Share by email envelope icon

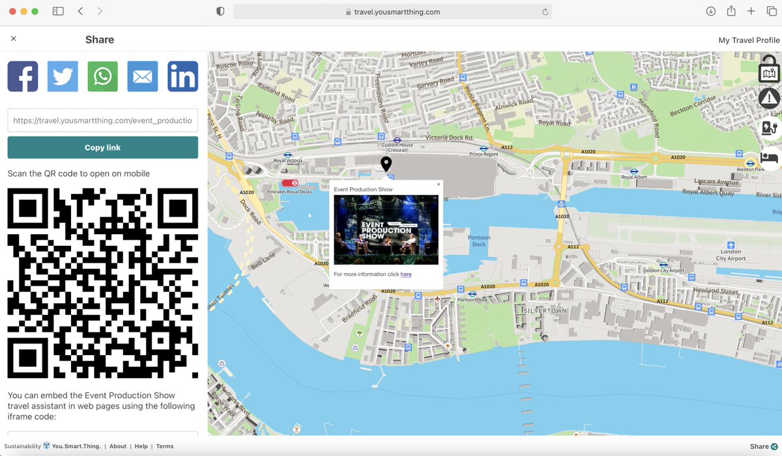(143, 76)
